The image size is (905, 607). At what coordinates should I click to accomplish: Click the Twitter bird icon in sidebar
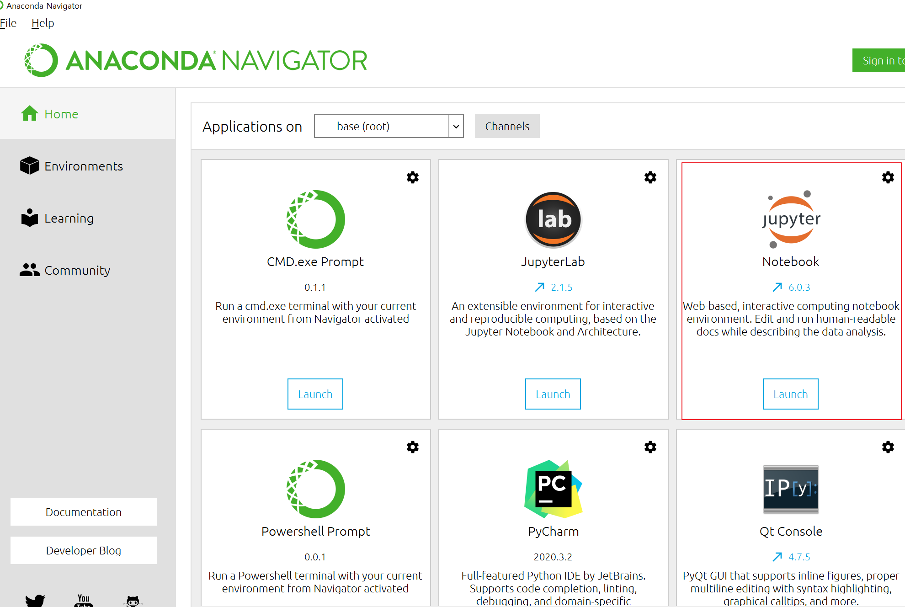click(35, 600)
